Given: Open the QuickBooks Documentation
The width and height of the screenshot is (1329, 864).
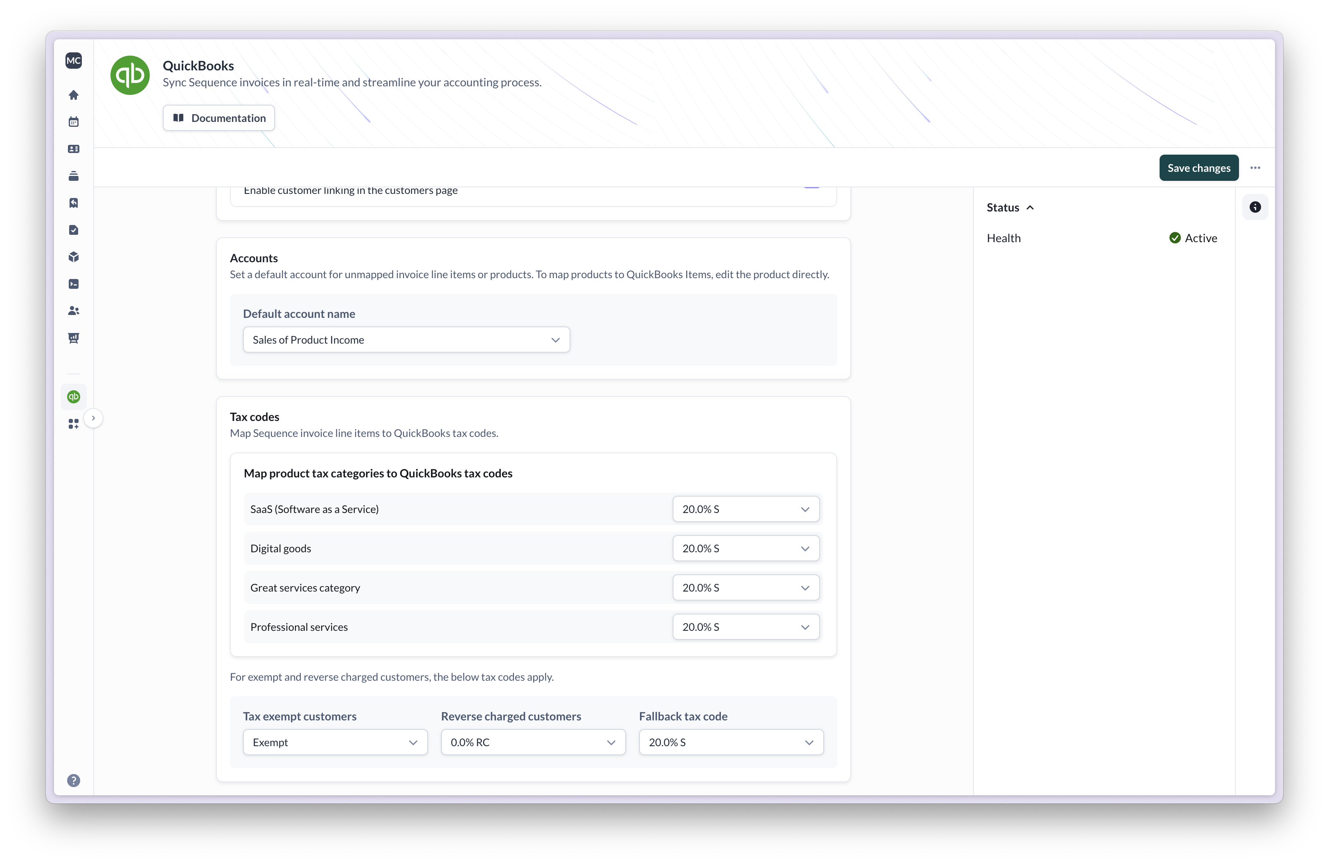Looking at the screenshot, I should (218, 118).
